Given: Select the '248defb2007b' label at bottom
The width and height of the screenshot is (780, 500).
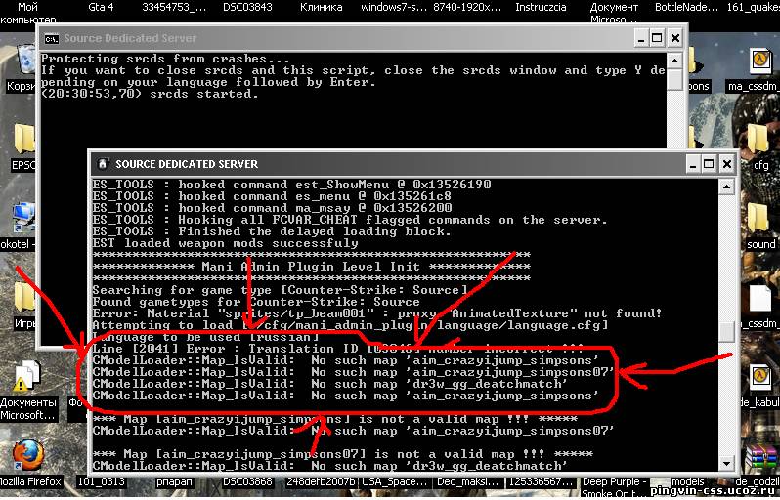Looking at the screenshot, I should pos(321,481).
